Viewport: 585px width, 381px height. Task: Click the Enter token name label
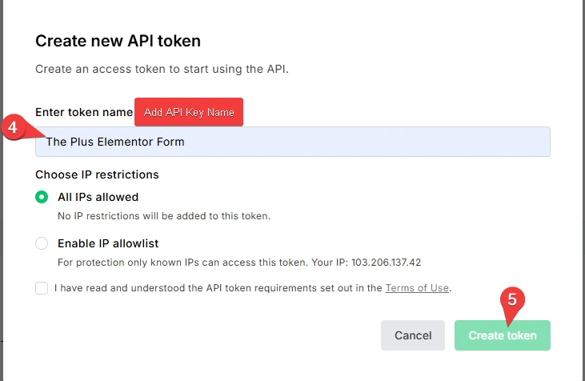pyautogui.click(x=84, y=113)
